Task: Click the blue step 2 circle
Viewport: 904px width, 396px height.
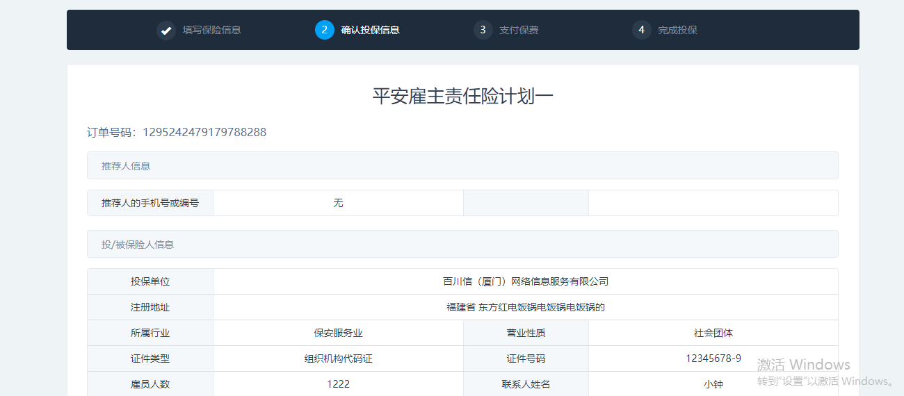Action: pos(325,30)
